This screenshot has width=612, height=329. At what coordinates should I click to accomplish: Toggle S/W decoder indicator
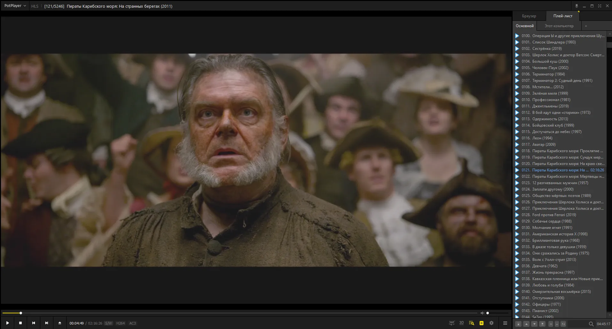[108, 323]
